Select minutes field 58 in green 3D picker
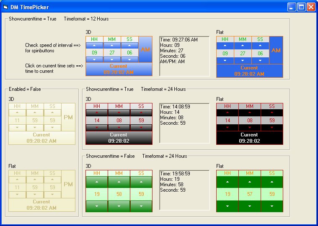This screenshot has height=226, width=318. coord(119,194)
